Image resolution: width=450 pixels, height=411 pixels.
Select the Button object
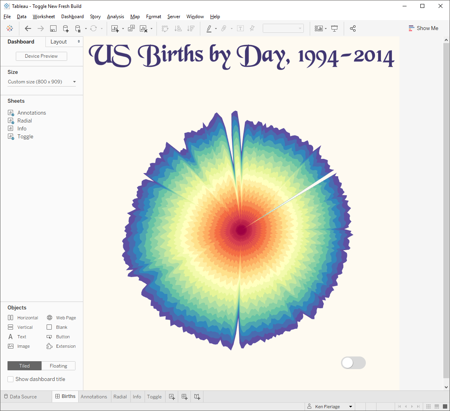tap(58, 336)
